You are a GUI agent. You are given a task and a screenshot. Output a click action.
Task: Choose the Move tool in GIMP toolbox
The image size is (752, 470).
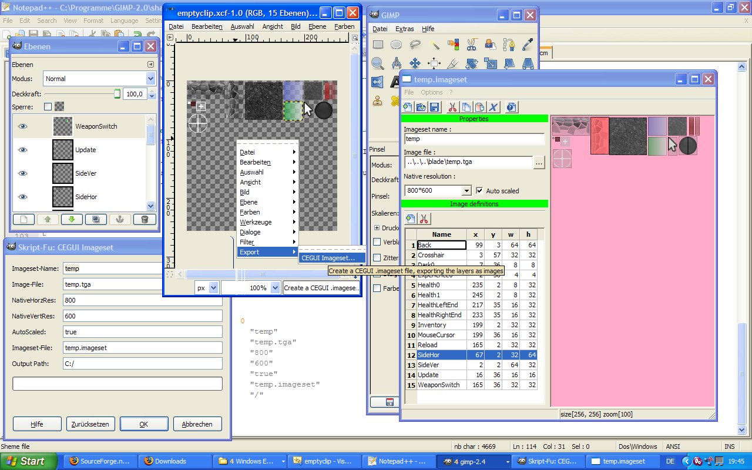pos(415,63)
